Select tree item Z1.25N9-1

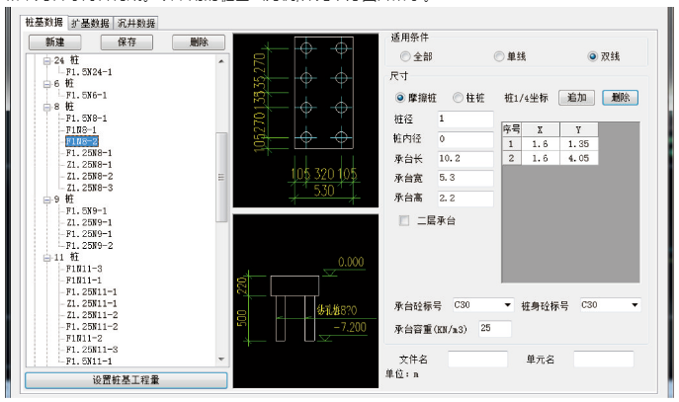89,222
